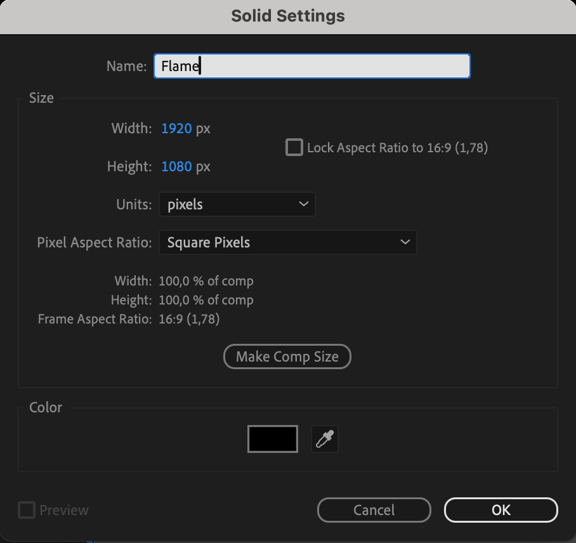Viewport: 576px width, 543px height.
Task: Cancel the Solid Settings dialog
Action: [x=374, y=510]
